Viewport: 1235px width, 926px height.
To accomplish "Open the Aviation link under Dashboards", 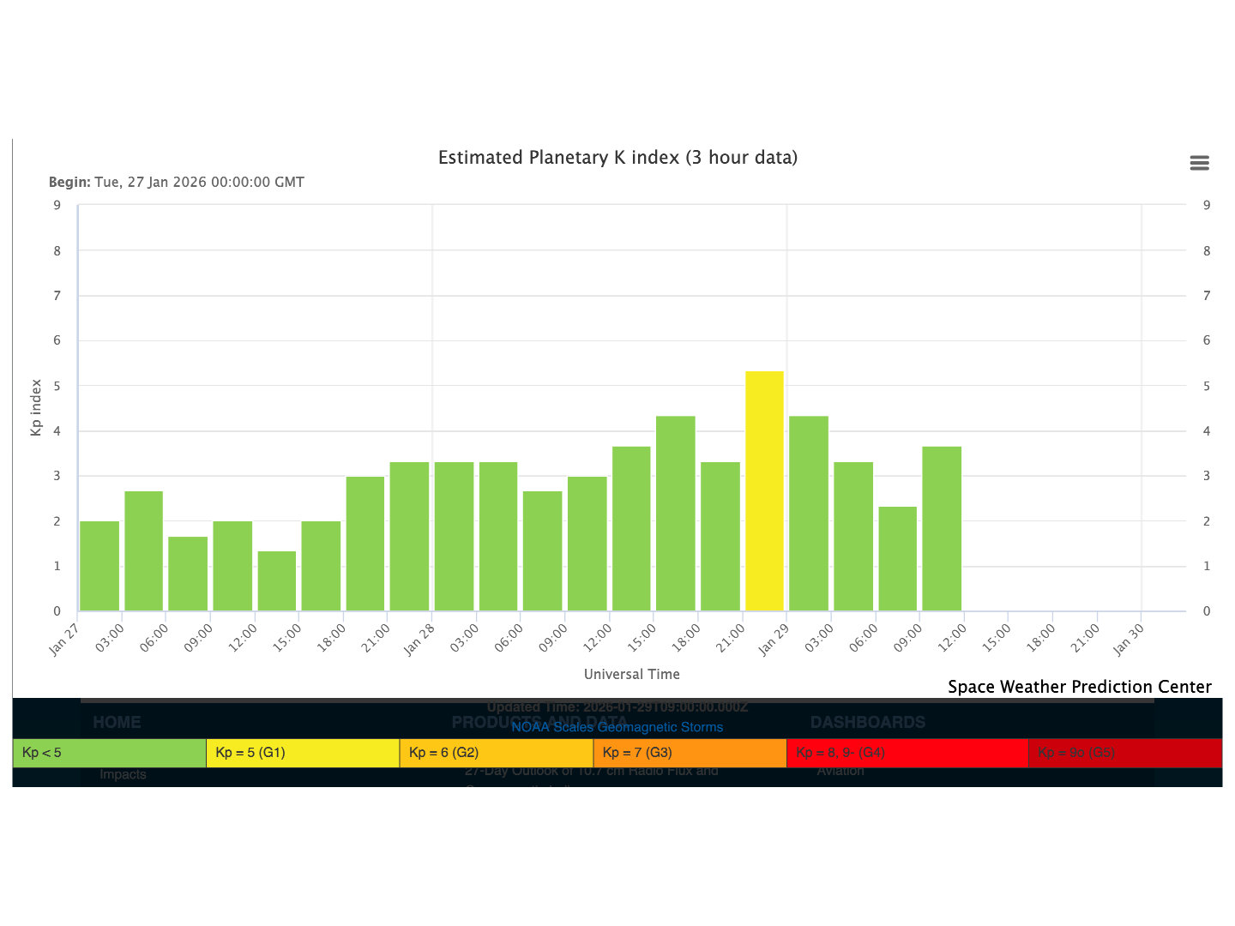I will 840,771.
